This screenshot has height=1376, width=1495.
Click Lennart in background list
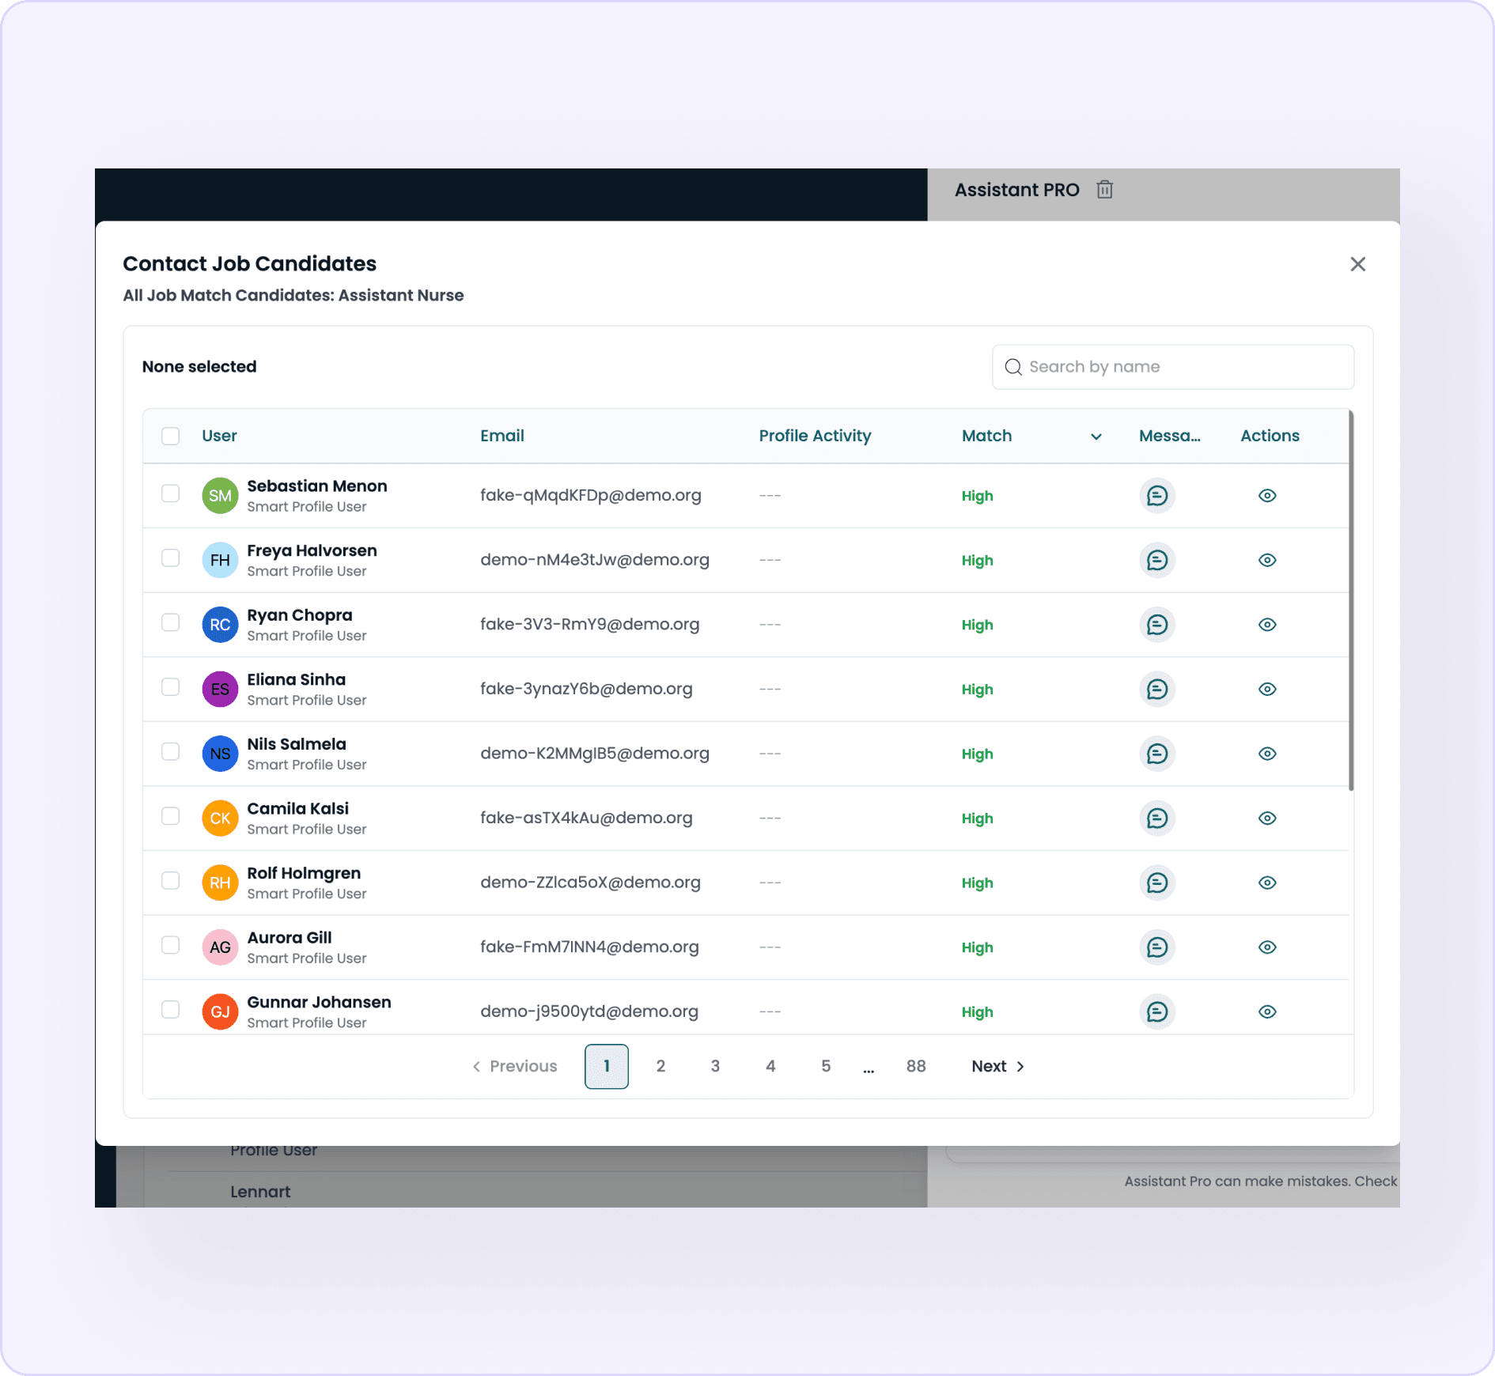coord(260,1192)
